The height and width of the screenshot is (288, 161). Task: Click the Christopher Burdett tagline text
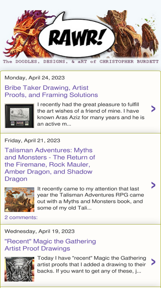[x=81, y=62]
